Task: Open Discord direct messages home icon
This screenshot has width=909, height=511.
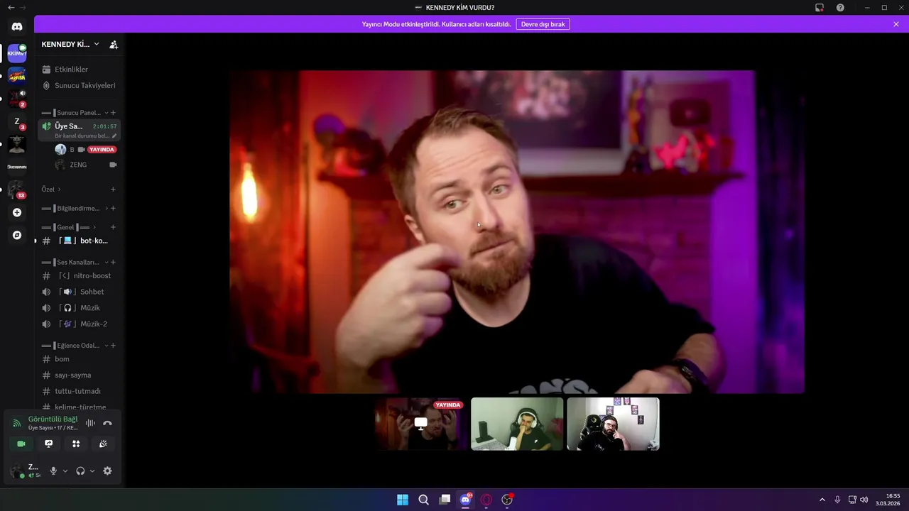Action: (x=17, y=26)
